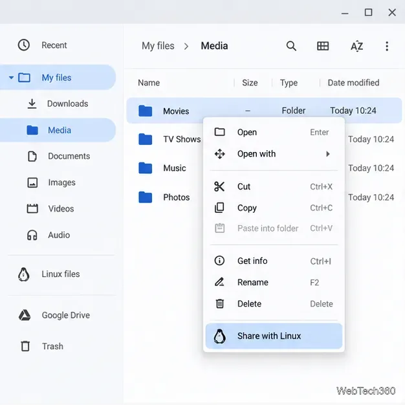The height and width of the screenshot is (405, 405).
Task: Minimize the Files window
Action: (345, 14)
